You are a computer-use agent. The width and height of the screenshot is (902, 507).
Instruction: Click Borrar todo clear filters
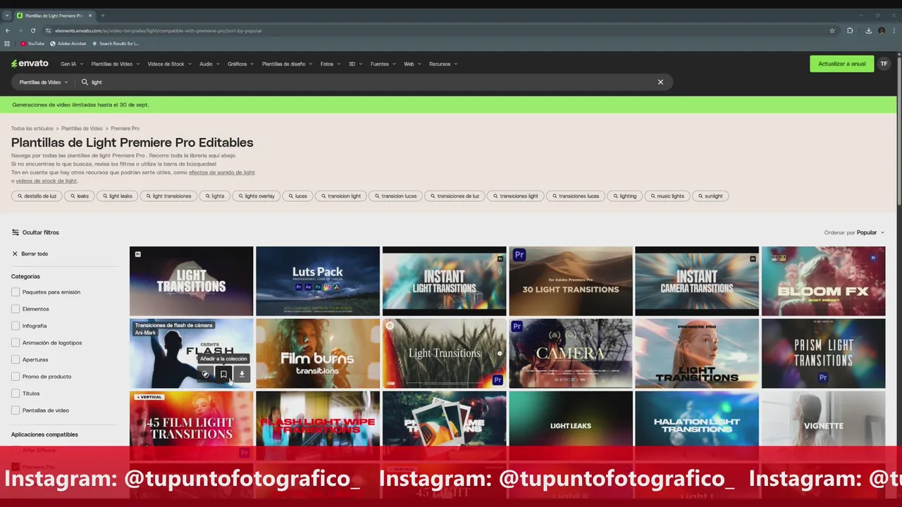click(x=30, y=254)
